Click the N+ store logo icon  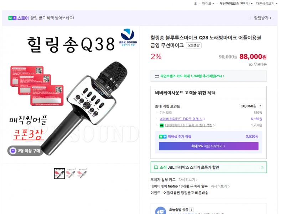[x=12, y=18]
